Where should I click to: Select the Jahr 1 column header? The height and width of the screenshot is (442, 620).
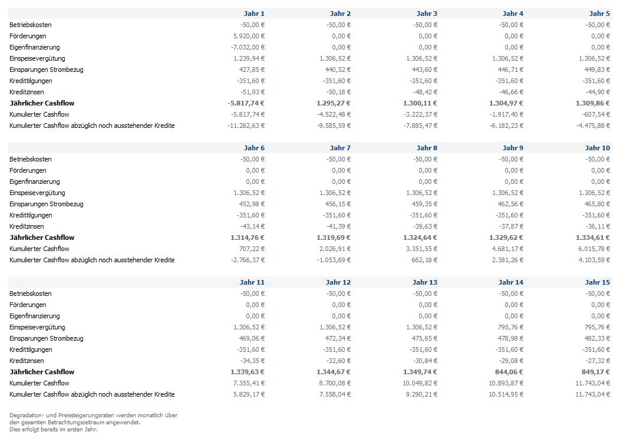[x=254, y=14]
